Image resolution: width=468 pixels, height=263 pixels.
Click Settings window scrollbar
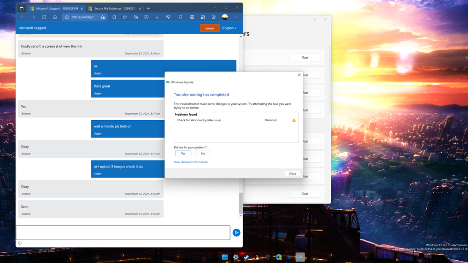[330, 79]
